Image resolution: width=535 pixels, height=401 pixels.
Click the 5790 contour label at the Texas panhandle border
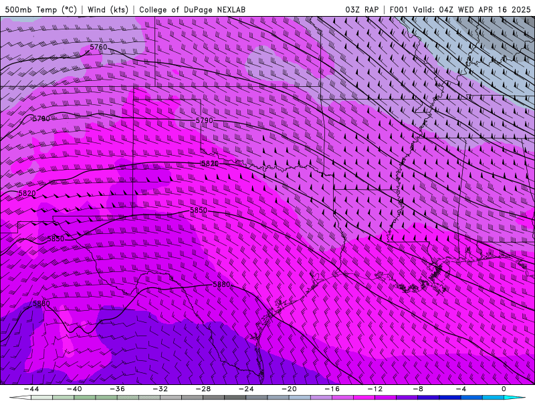[205, 120]
